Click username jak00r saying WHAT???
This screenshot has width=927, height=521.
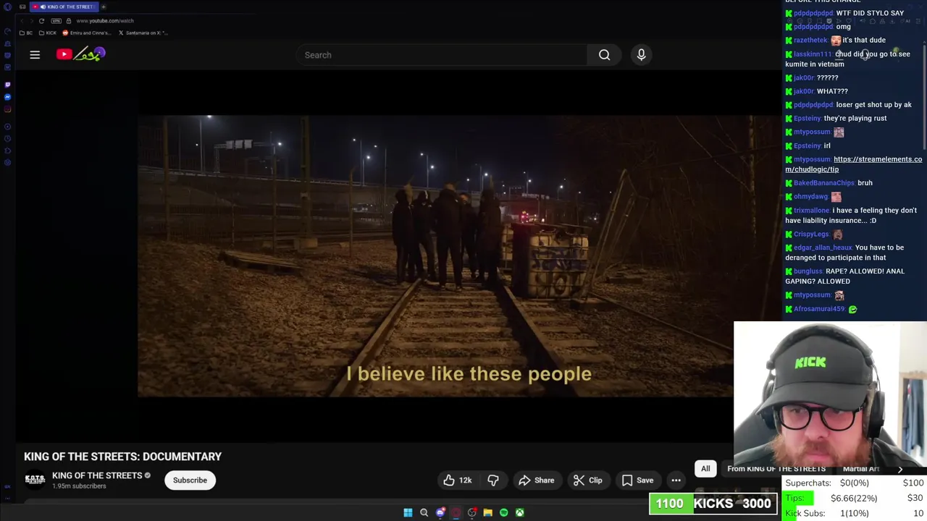804,91
